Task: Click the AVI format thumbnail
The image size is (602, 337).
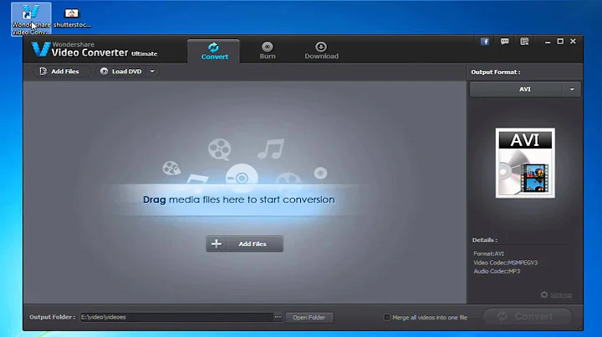Action: [525, 163]
